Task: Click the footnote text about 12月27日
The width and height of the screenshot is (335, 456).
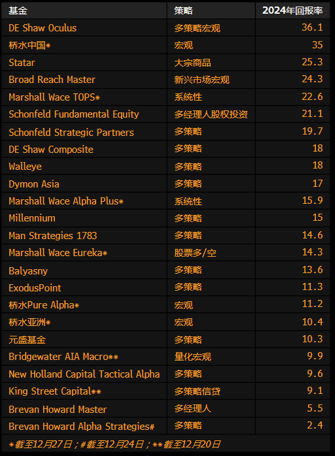Action: [41, 444]
